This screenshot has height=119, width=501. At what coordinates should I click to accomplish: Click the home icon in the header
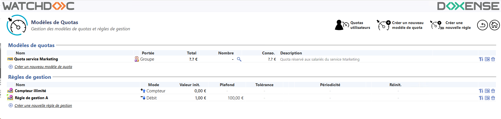point(494,25)
